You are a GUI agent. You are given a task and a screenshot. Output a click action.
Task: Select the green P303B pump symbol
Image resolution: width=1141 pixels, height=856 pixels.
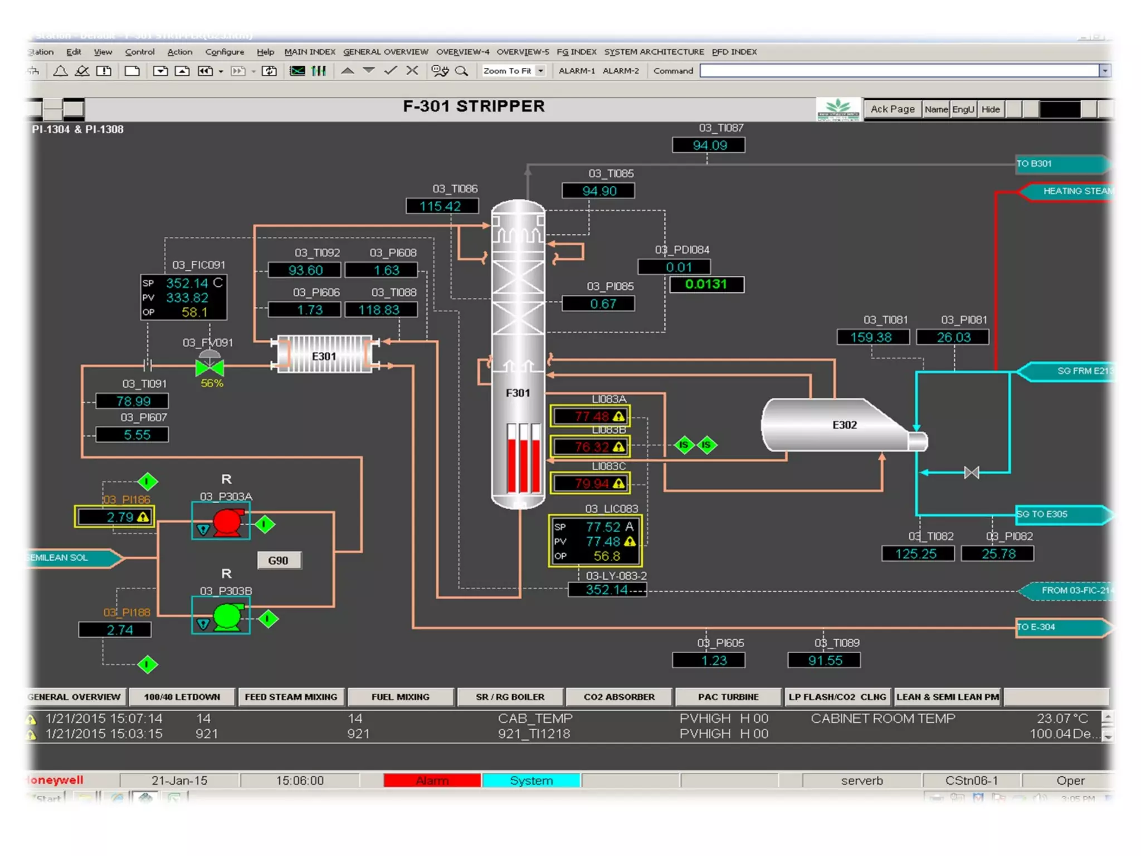pos(226,616)
